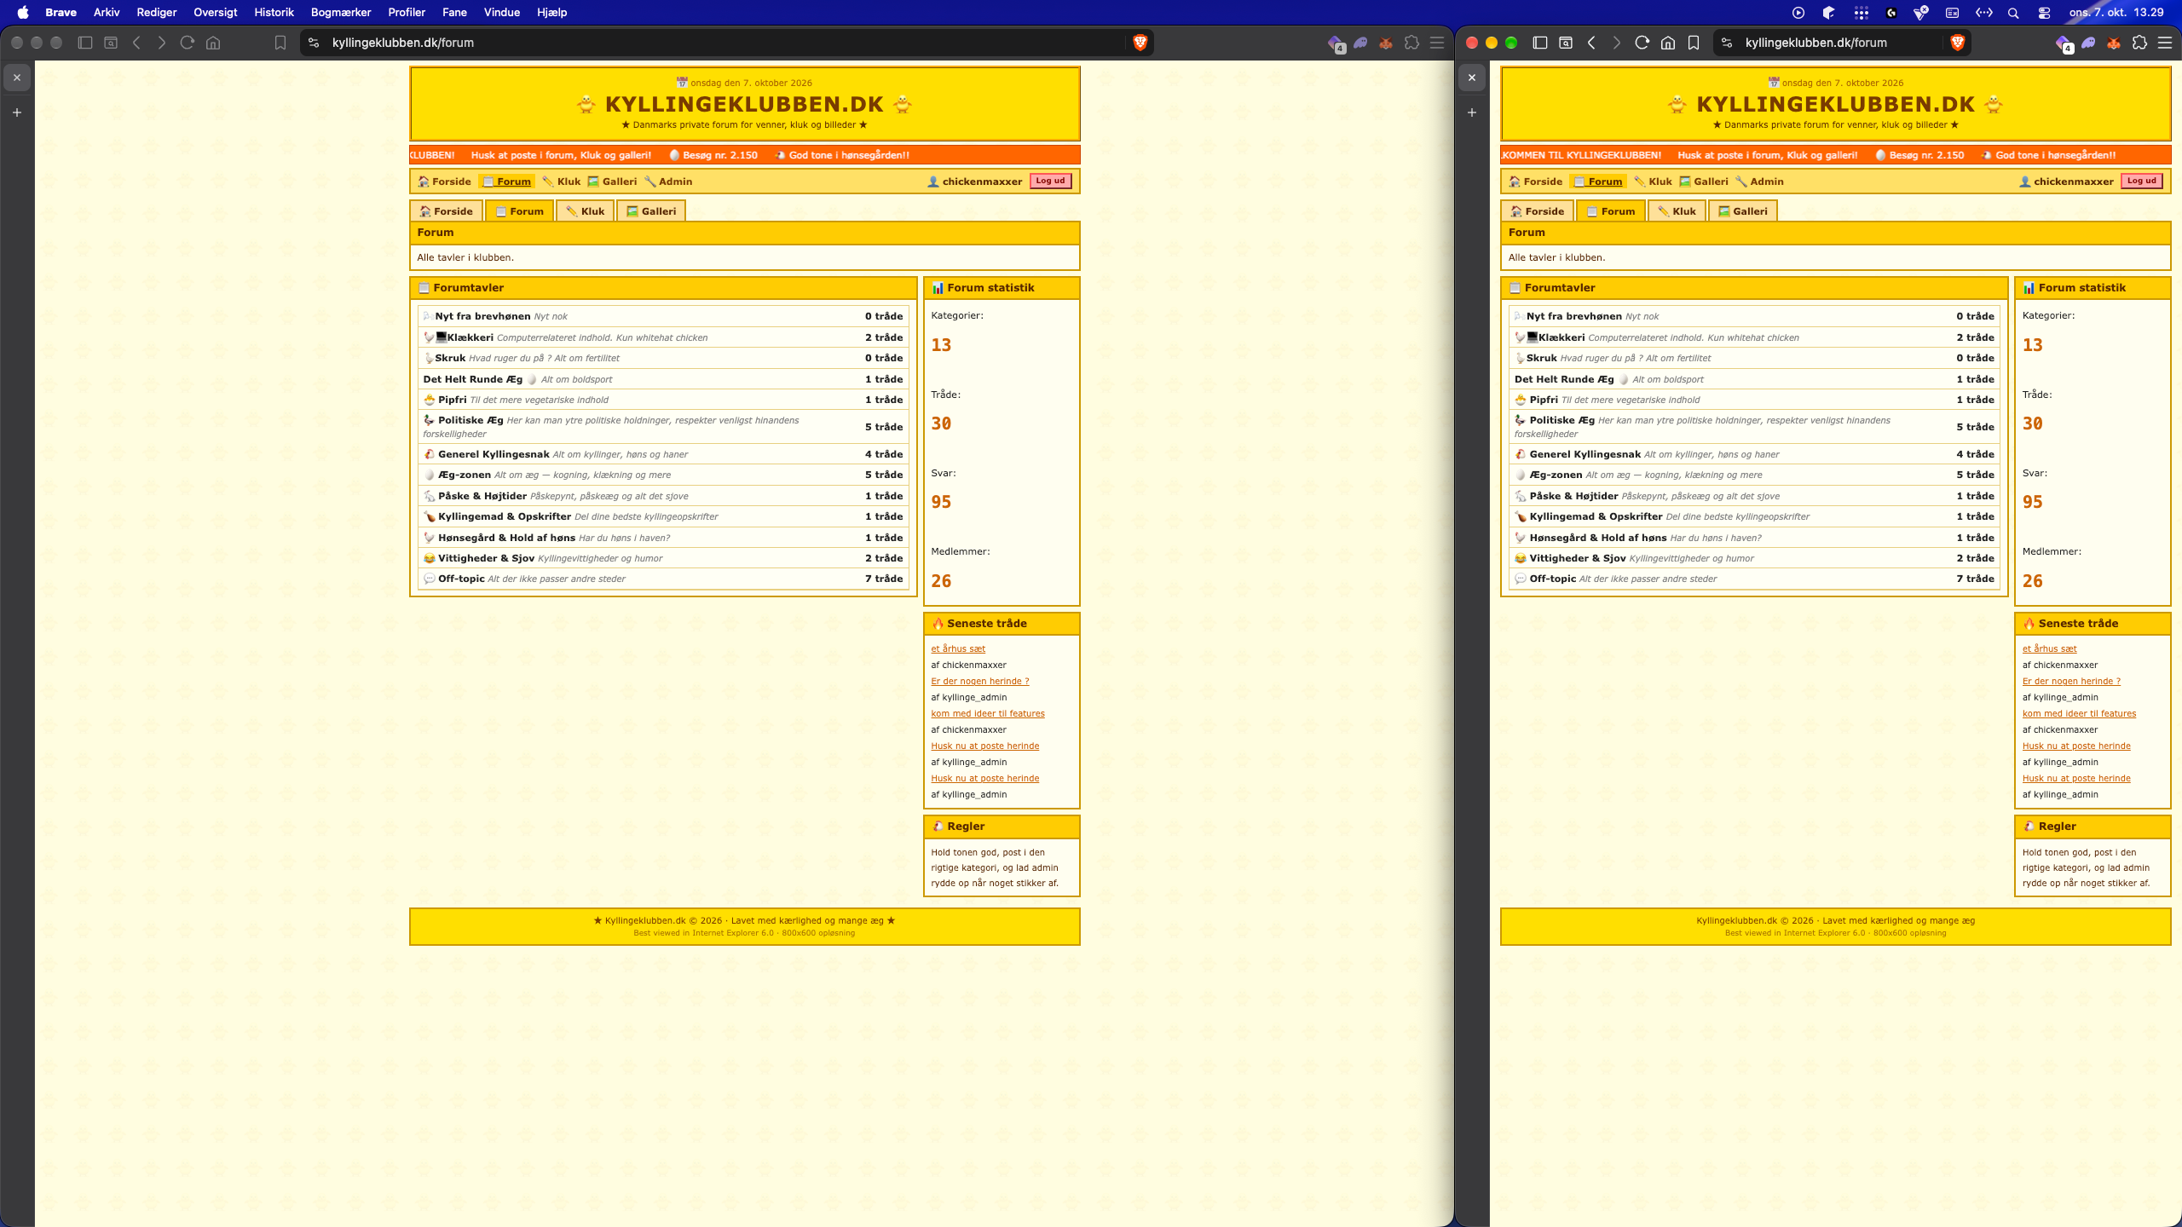Select Galleri tab in right window
Screen dimensions: 2182x1227
click(x=1742, y=211)
